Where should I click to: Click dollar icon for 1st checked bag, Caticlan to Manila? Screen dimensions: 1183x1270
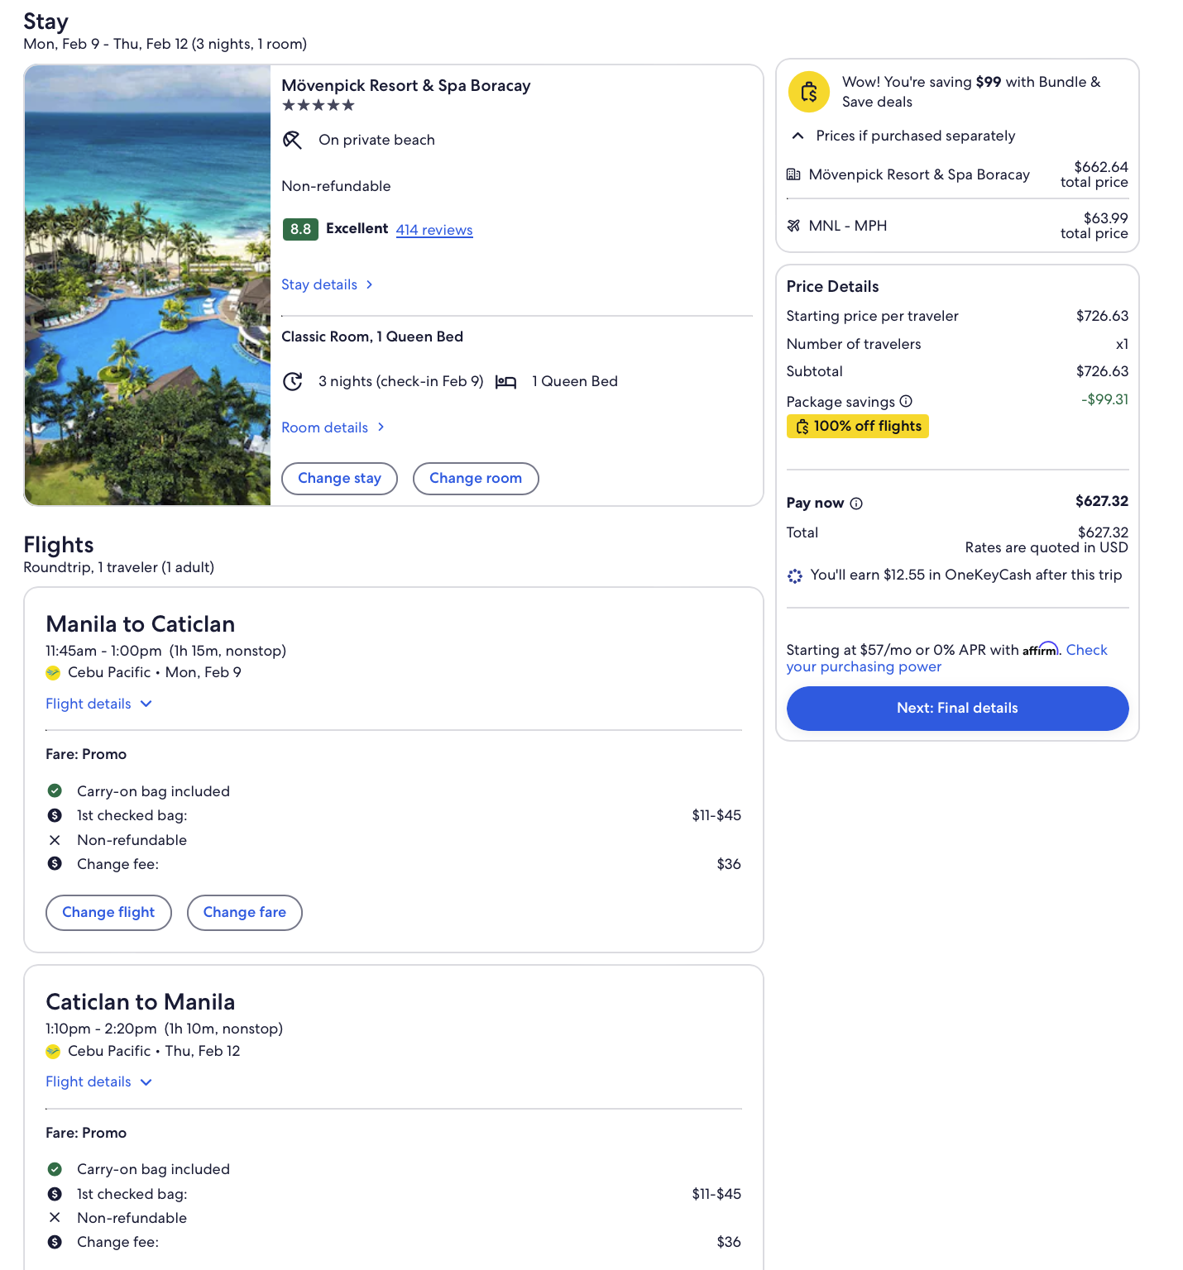[55, 1194]
